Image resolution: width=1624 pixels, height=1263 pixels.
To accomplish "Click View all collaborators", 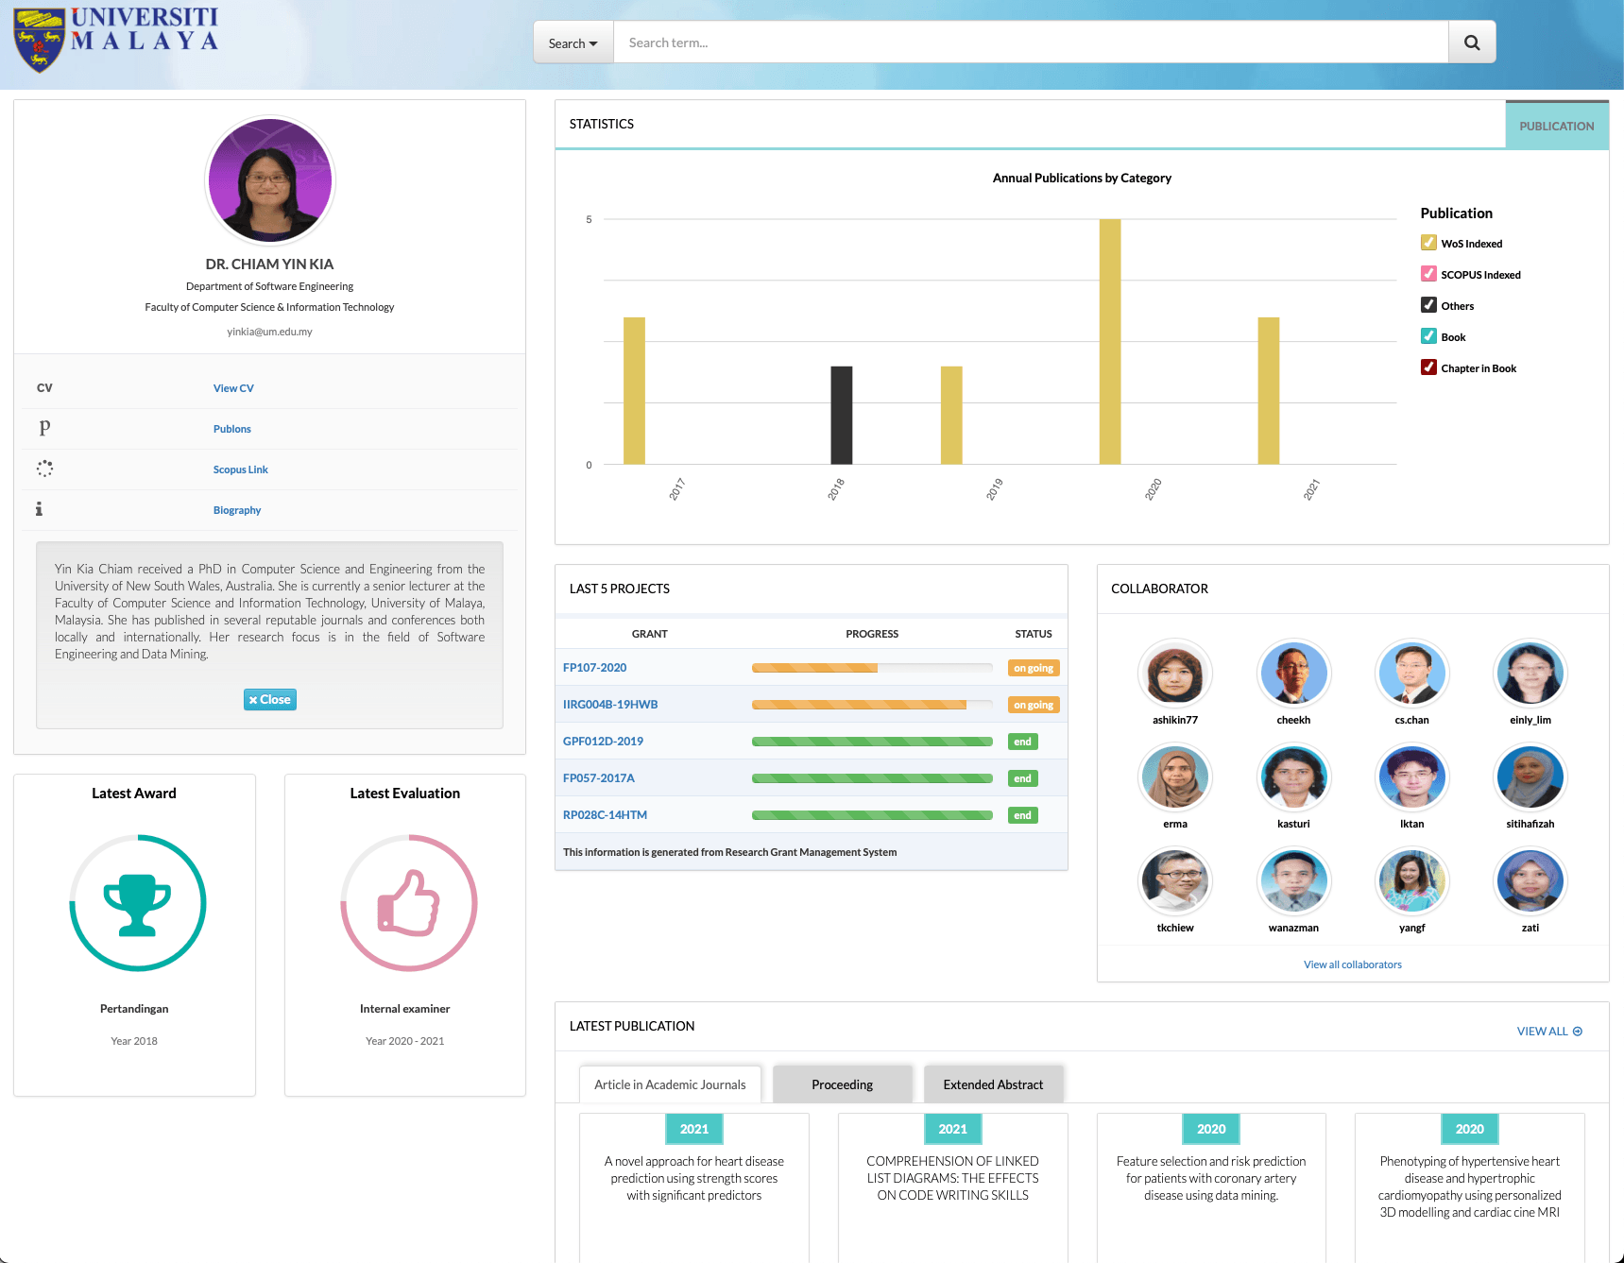I will pos(1352,964).
